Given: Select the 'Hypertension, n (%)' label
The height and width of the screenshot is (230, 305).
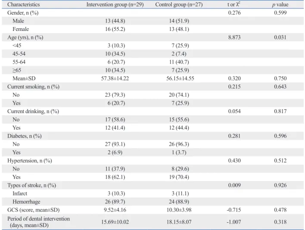Looking at the screenshot, I should [30, 161].
